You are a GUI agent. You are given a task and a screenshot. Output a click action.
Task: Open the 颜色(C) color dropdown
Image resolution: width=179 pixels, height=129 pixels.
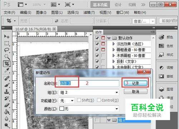[x=89, y=109]
